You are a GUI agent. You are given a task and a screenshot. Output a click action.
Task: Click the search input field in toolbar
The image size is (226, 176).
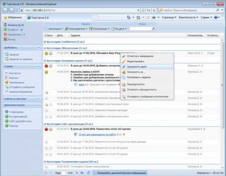pyautogui.click(x=140, y=29)
